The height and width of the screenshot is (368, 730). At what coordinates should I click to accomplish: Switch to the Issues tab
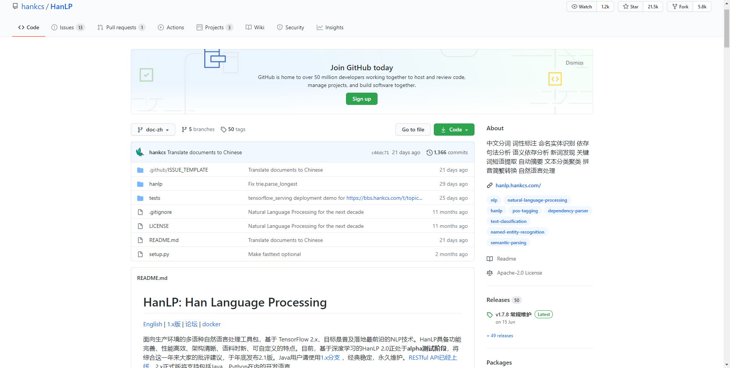[68, 27]
